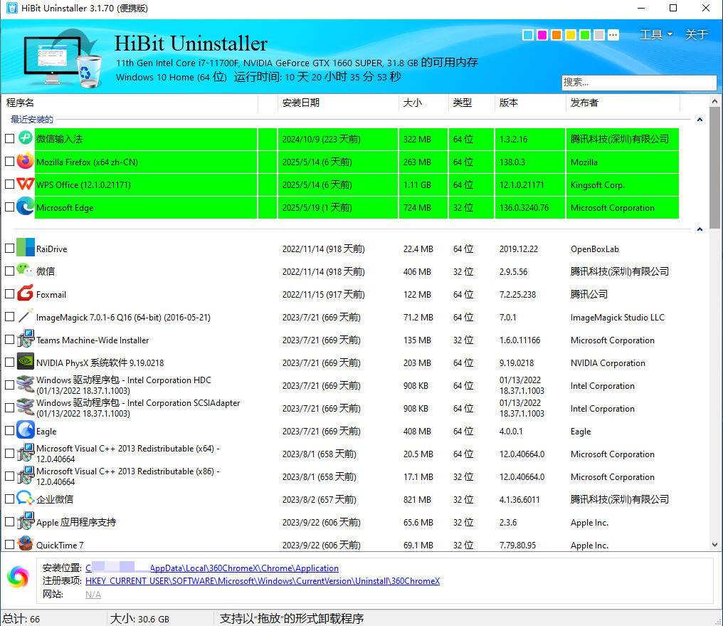Click the NVIDIA PhysX icon

click(x=25, y=362)
